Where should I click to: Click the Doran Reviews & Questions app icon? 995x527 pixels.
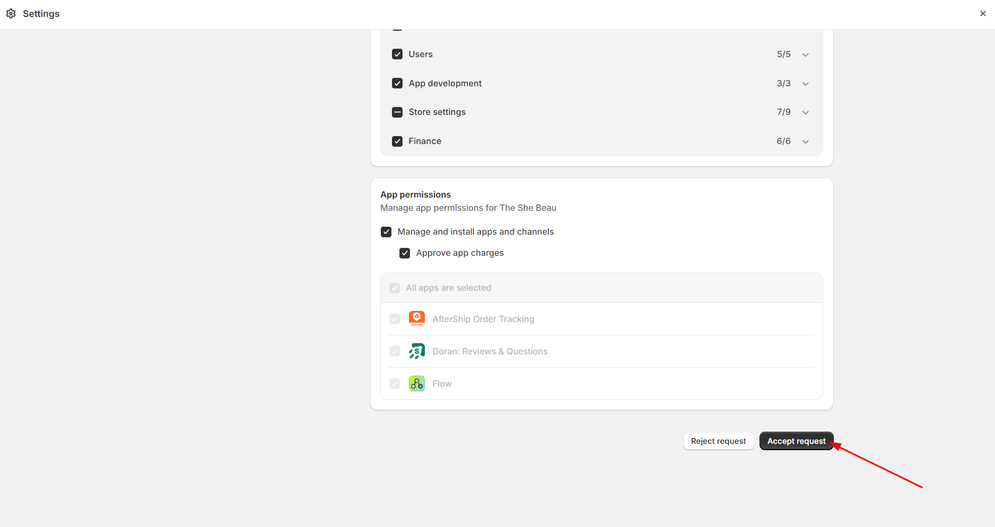point(417,351)
